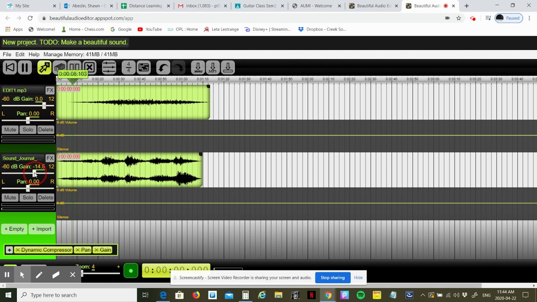
Task: Click the grid snap icon
Action: (143, 68)
